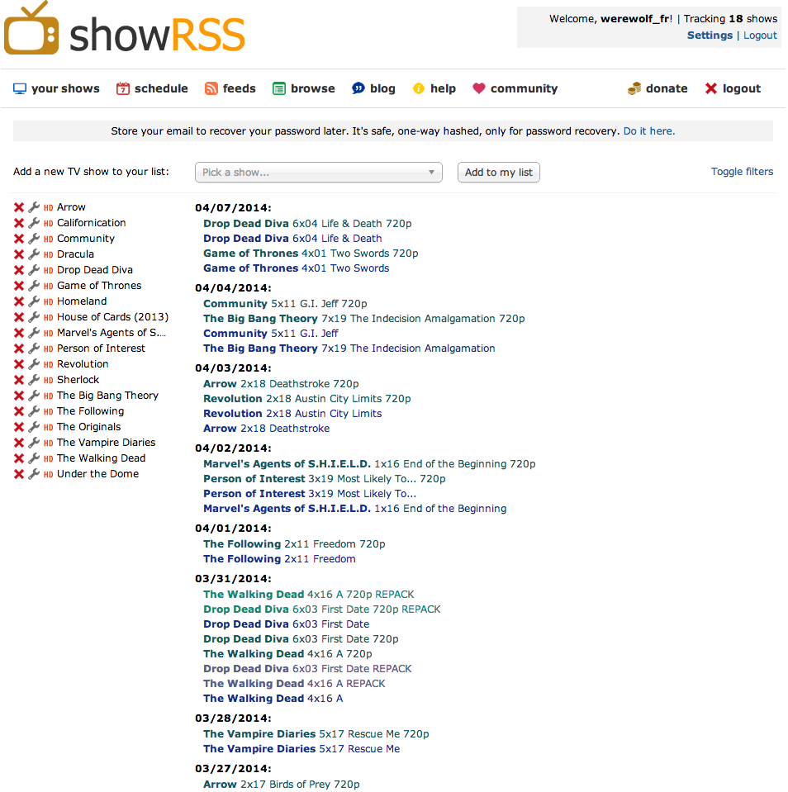
Task: Toggle HD badge for Marvel's Agents
Action: pyautogui.click(x=49, y=333)
